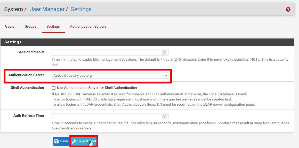This screenshot has height=148, width=299.
Task: Enable Use Authentication Server for Shell Authentication checkbox
Action: click(54, 88)
